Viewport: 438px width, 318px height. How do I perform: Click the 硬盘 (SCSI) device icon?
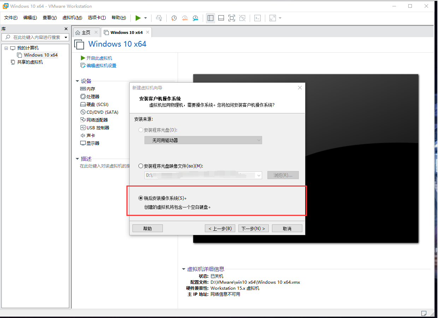[x=83, y=105]
